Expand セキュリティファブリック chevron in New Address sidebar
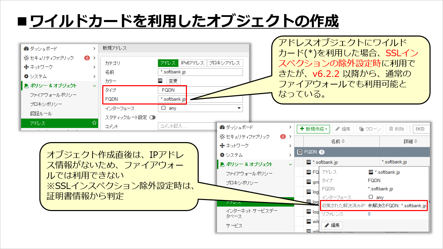Image resolution: width=443 pixels, height=249 pixels. 94,58
